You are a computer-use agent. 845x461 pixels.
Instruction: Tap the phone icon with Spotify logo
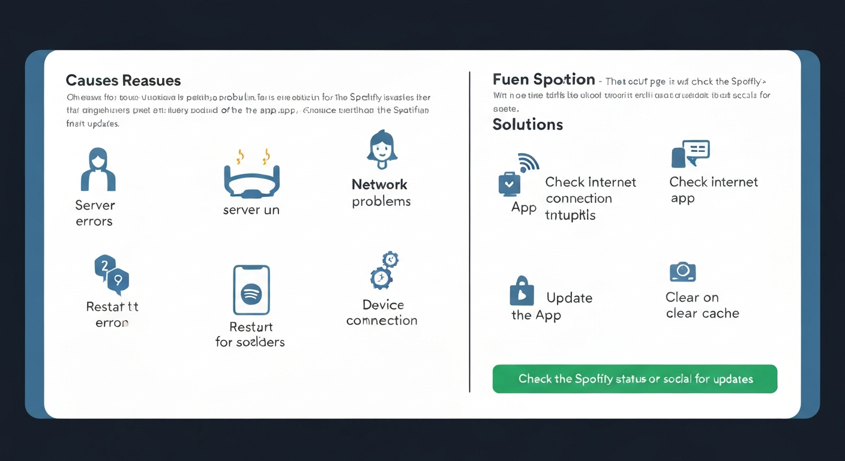point(251,291)
